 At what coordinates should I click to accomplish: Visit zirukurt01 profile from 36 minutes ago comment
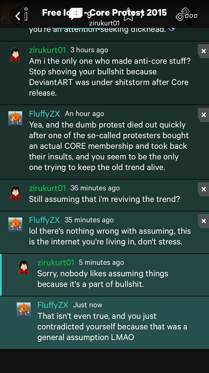coord(47,188)
